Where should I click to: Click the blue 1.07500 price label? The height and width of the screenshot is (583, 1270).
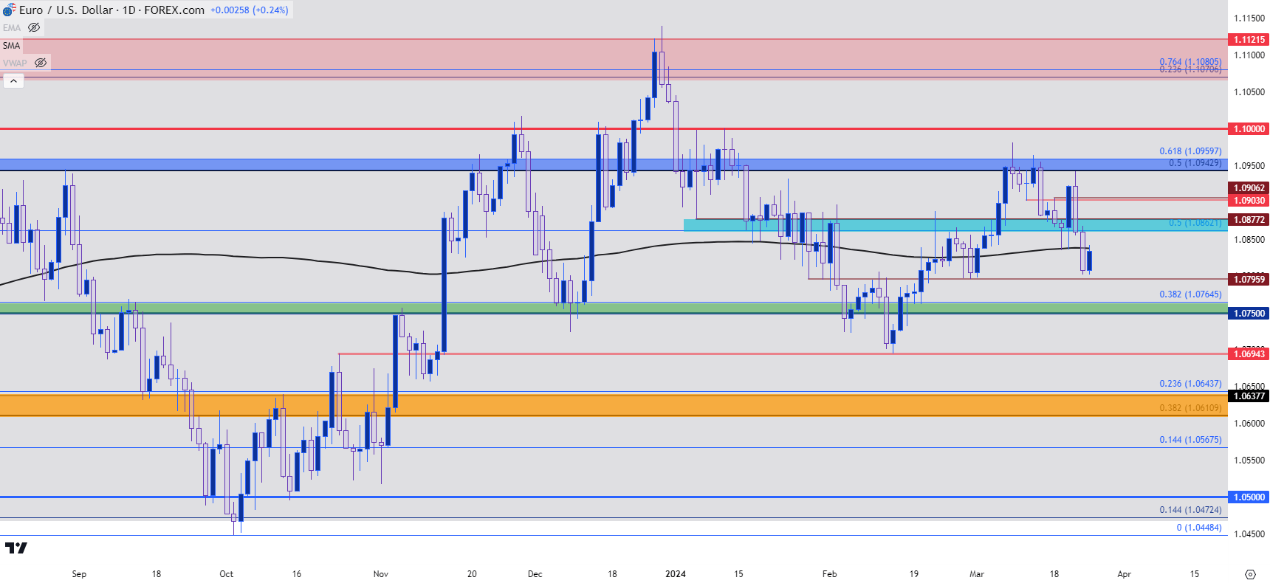[1249, 314]
